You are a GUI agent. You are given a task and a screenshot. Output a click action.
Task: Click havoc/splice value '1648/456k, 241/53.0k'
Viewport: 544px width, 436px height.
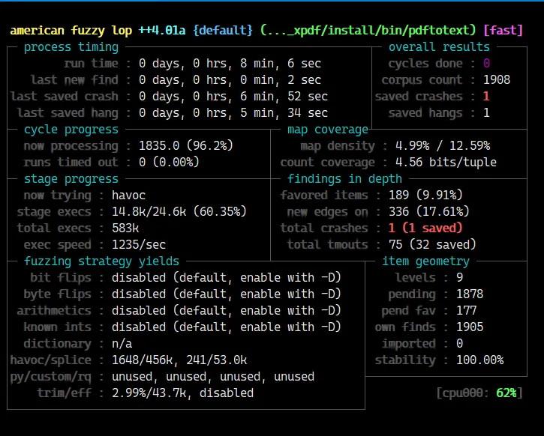tap(179, 360)
